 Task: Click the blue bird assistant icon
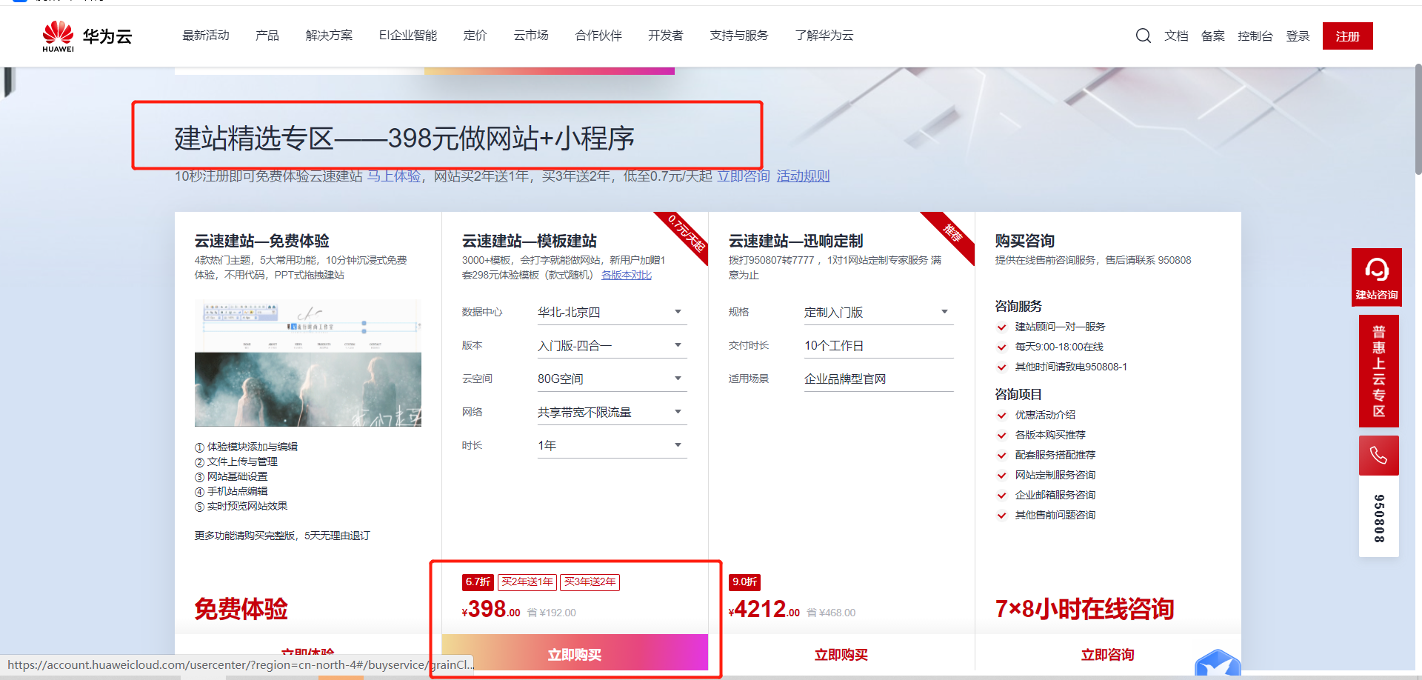point(1218,664)
